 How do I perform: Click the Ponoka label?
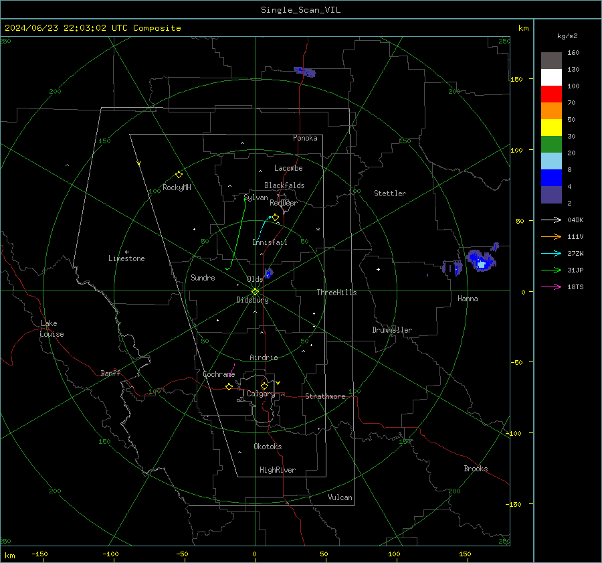point(305,138)
